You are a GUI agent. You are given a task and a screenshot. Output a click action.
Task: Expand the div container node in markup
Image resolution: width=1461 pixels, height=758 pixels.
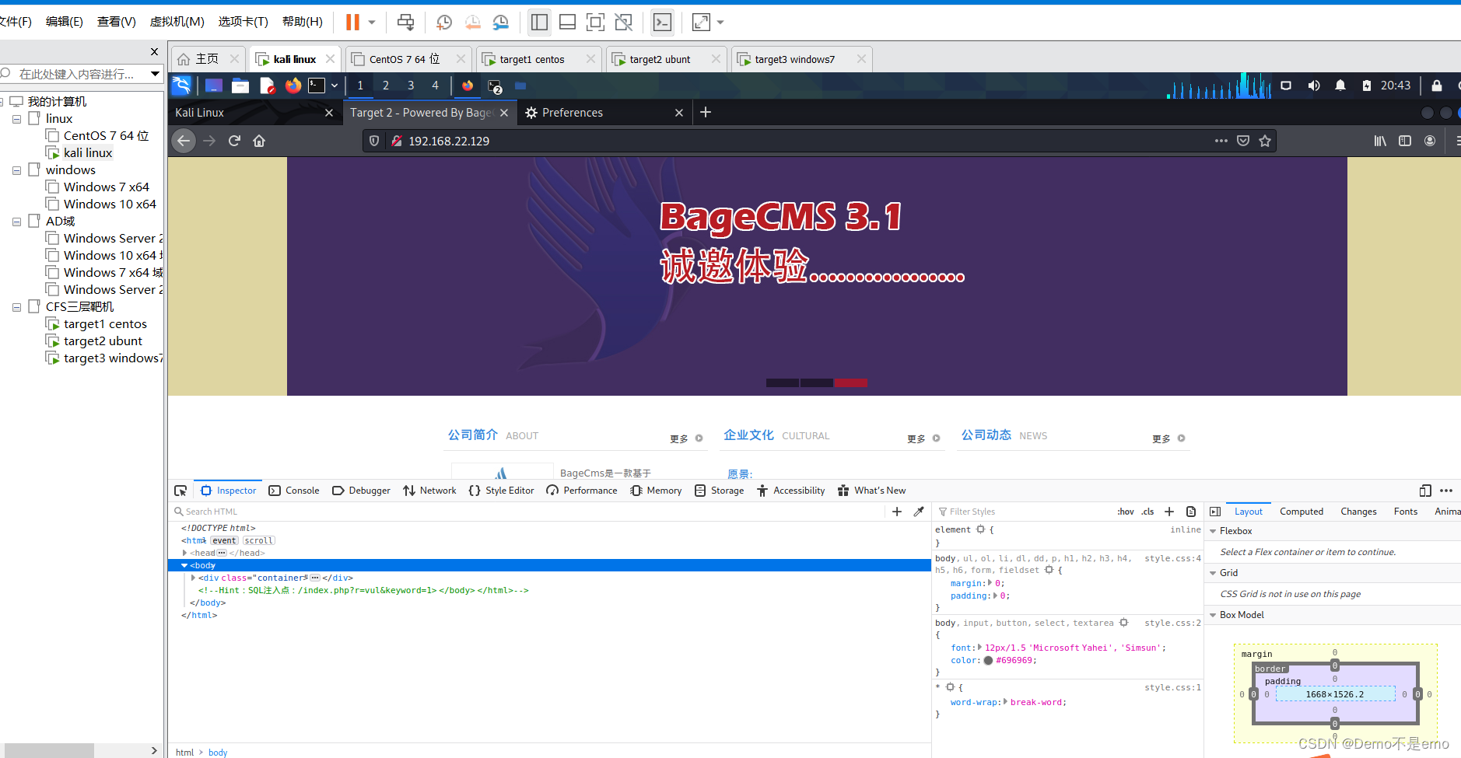pos(193,578)
